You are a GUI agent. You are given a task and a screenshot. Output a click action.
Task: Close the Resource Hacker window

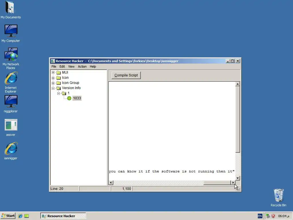[x=238, y=61]
